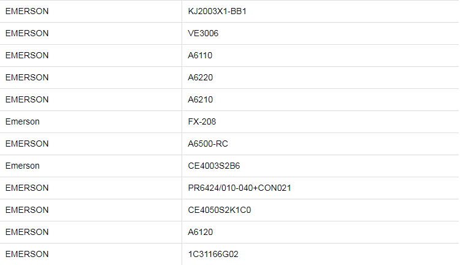Select the FX-208 model cell
Viewport: 460px width, 265px height.
click(x=202, y=121)
